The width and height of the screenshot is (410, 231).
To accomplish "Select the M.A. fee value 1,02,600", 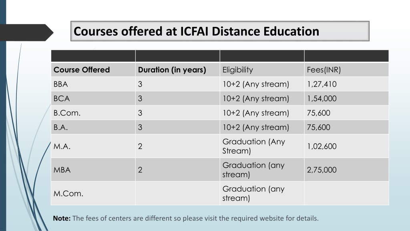I will pyautogui.click(x=322, y=146).
